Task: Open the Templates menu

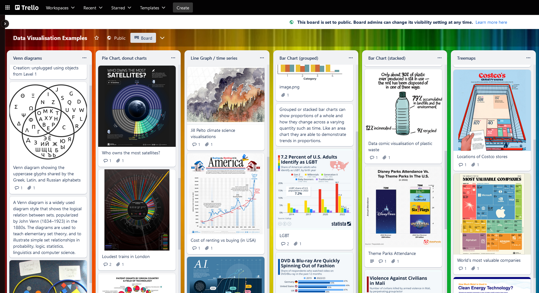Action: pos(152,8)
